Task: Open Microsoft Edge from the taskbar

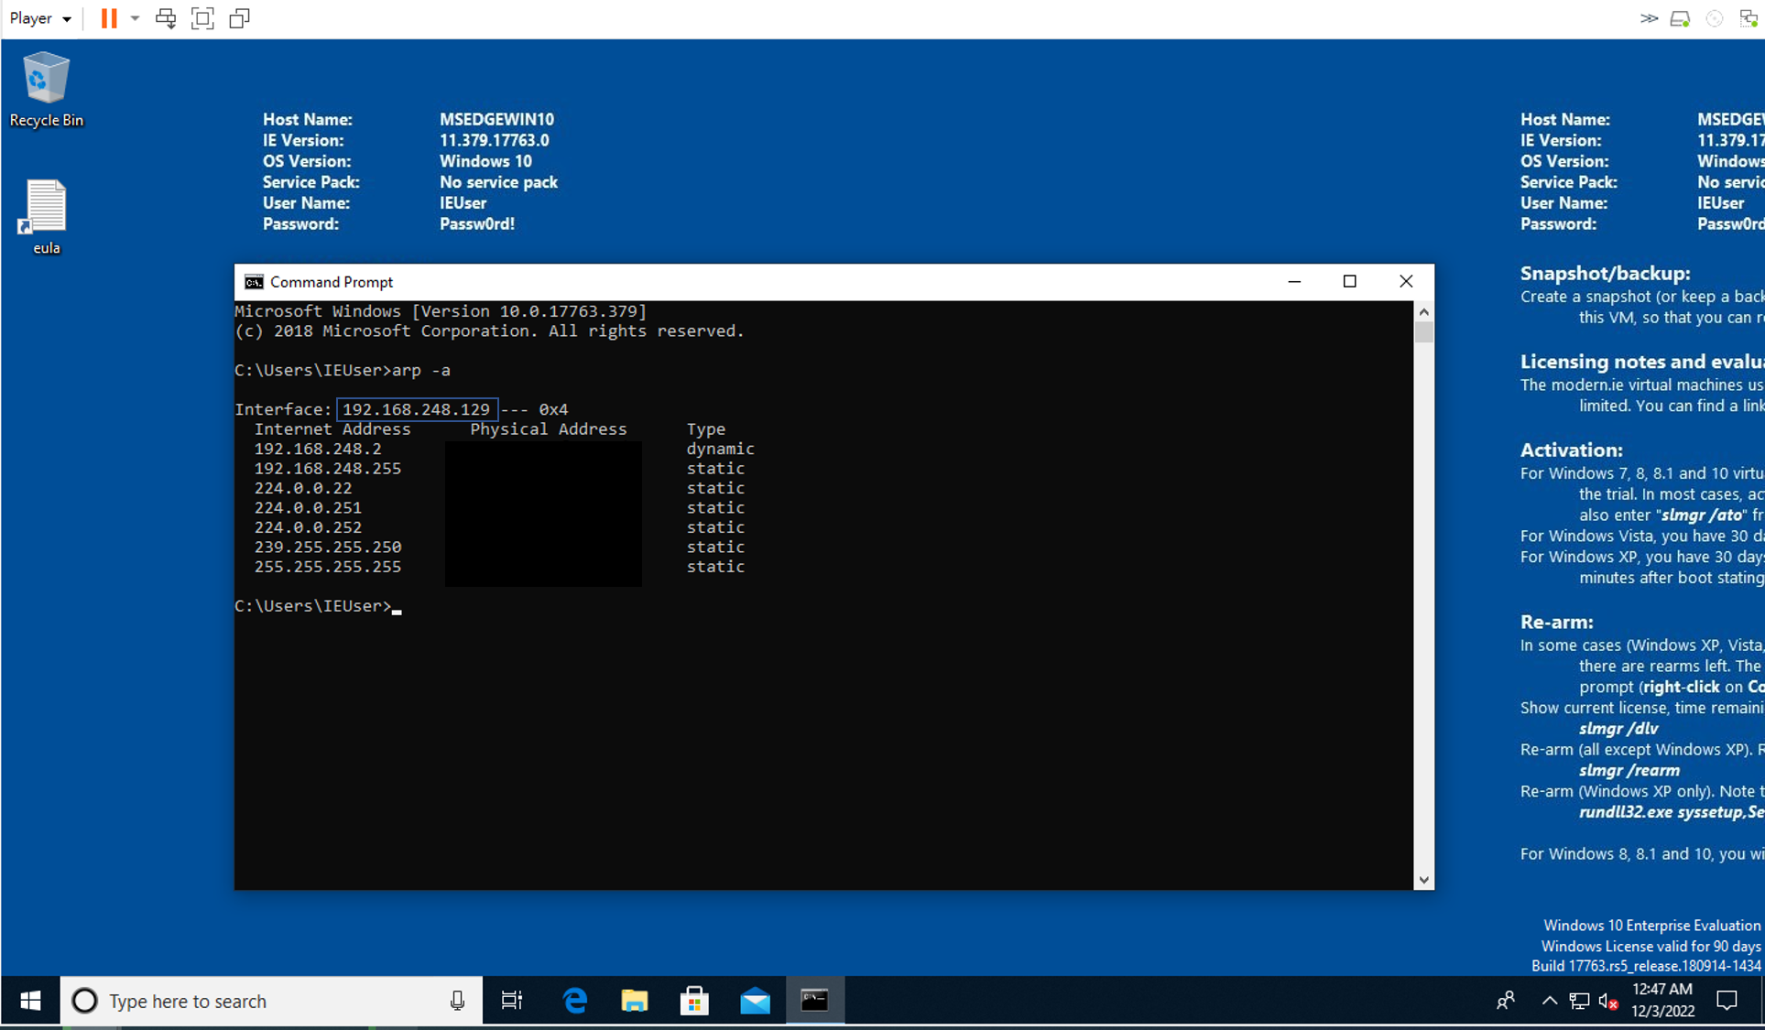Action: coord(574,1001)
